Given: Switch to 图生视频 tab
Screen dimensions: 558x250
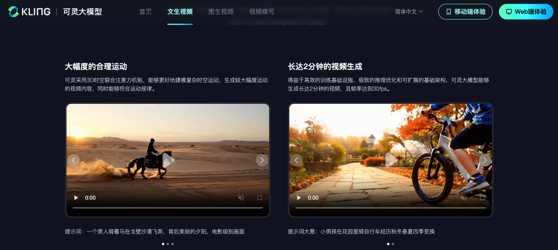Looking at the screenshot, I should coord(221,12).
